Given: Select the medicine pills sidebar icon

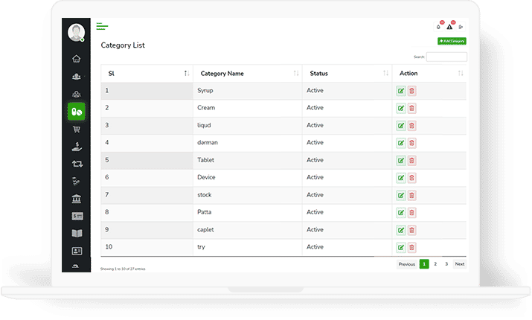Looking at the screenshot, I should [x=76, y=112].
